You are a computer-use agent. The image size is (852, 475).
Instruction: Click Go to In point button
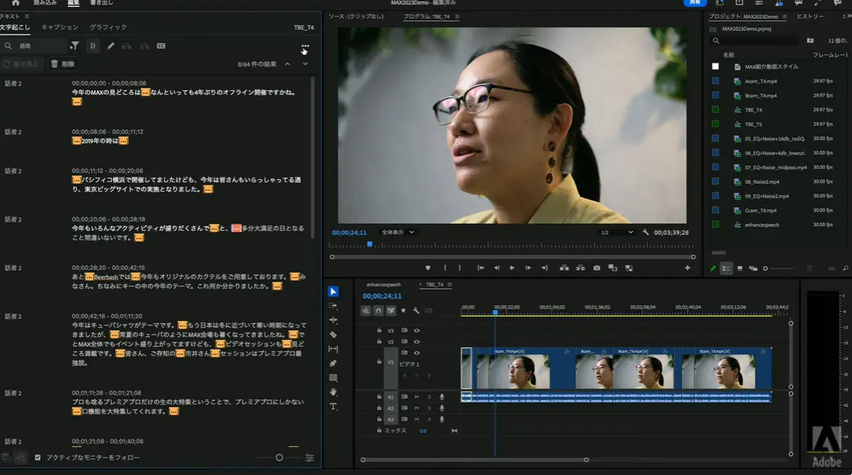(480, 268)
